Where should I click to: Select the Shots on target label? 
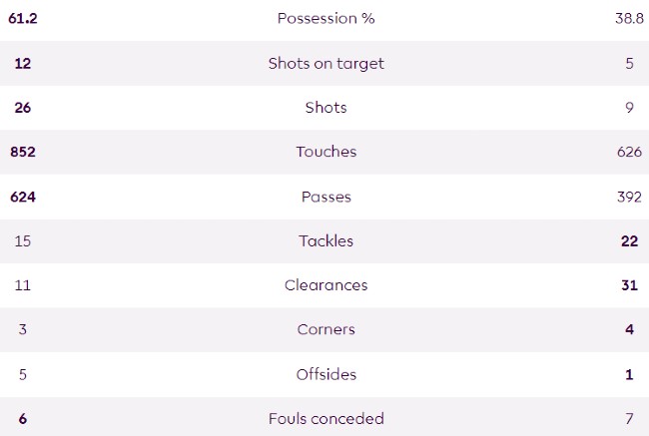tap(325, 63)
